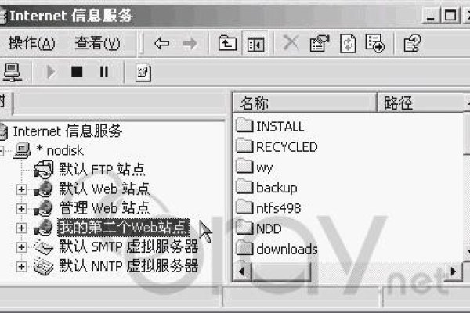Viewport: 470px width, 313px height.
Task: Click the RECYCLED folder icon
Action: pos(244,146)
